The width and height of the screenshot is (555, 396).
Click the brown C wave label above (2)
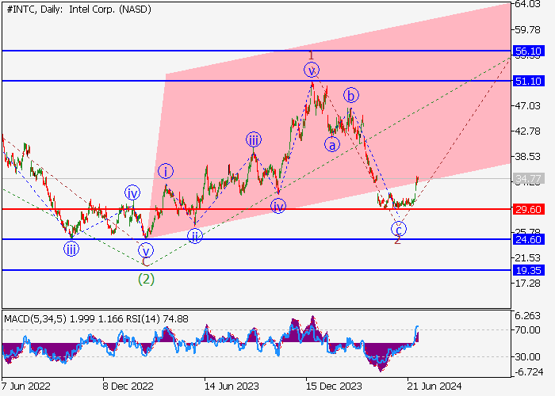pyautogui.click(x=145, y=262)
